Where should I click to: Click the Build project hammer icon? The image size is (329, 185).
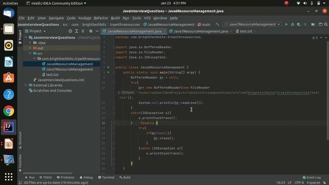click(x=217, y=25)
